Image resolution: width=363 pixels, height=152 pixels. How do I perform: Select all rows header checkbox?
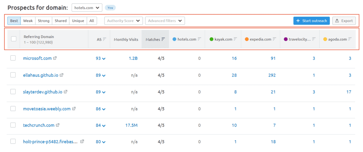[14, 39]
